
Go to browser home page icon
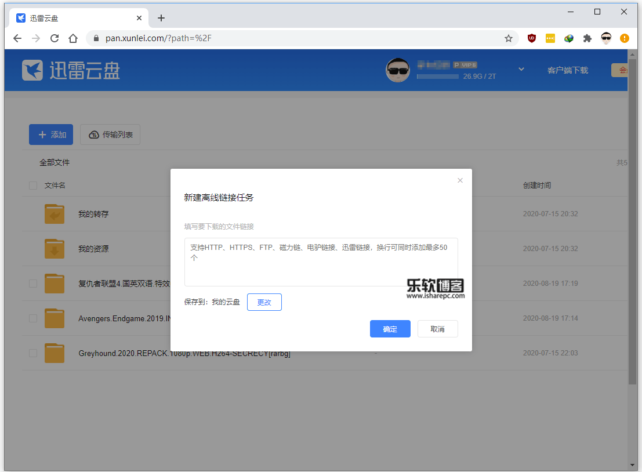tap(73, 38)
